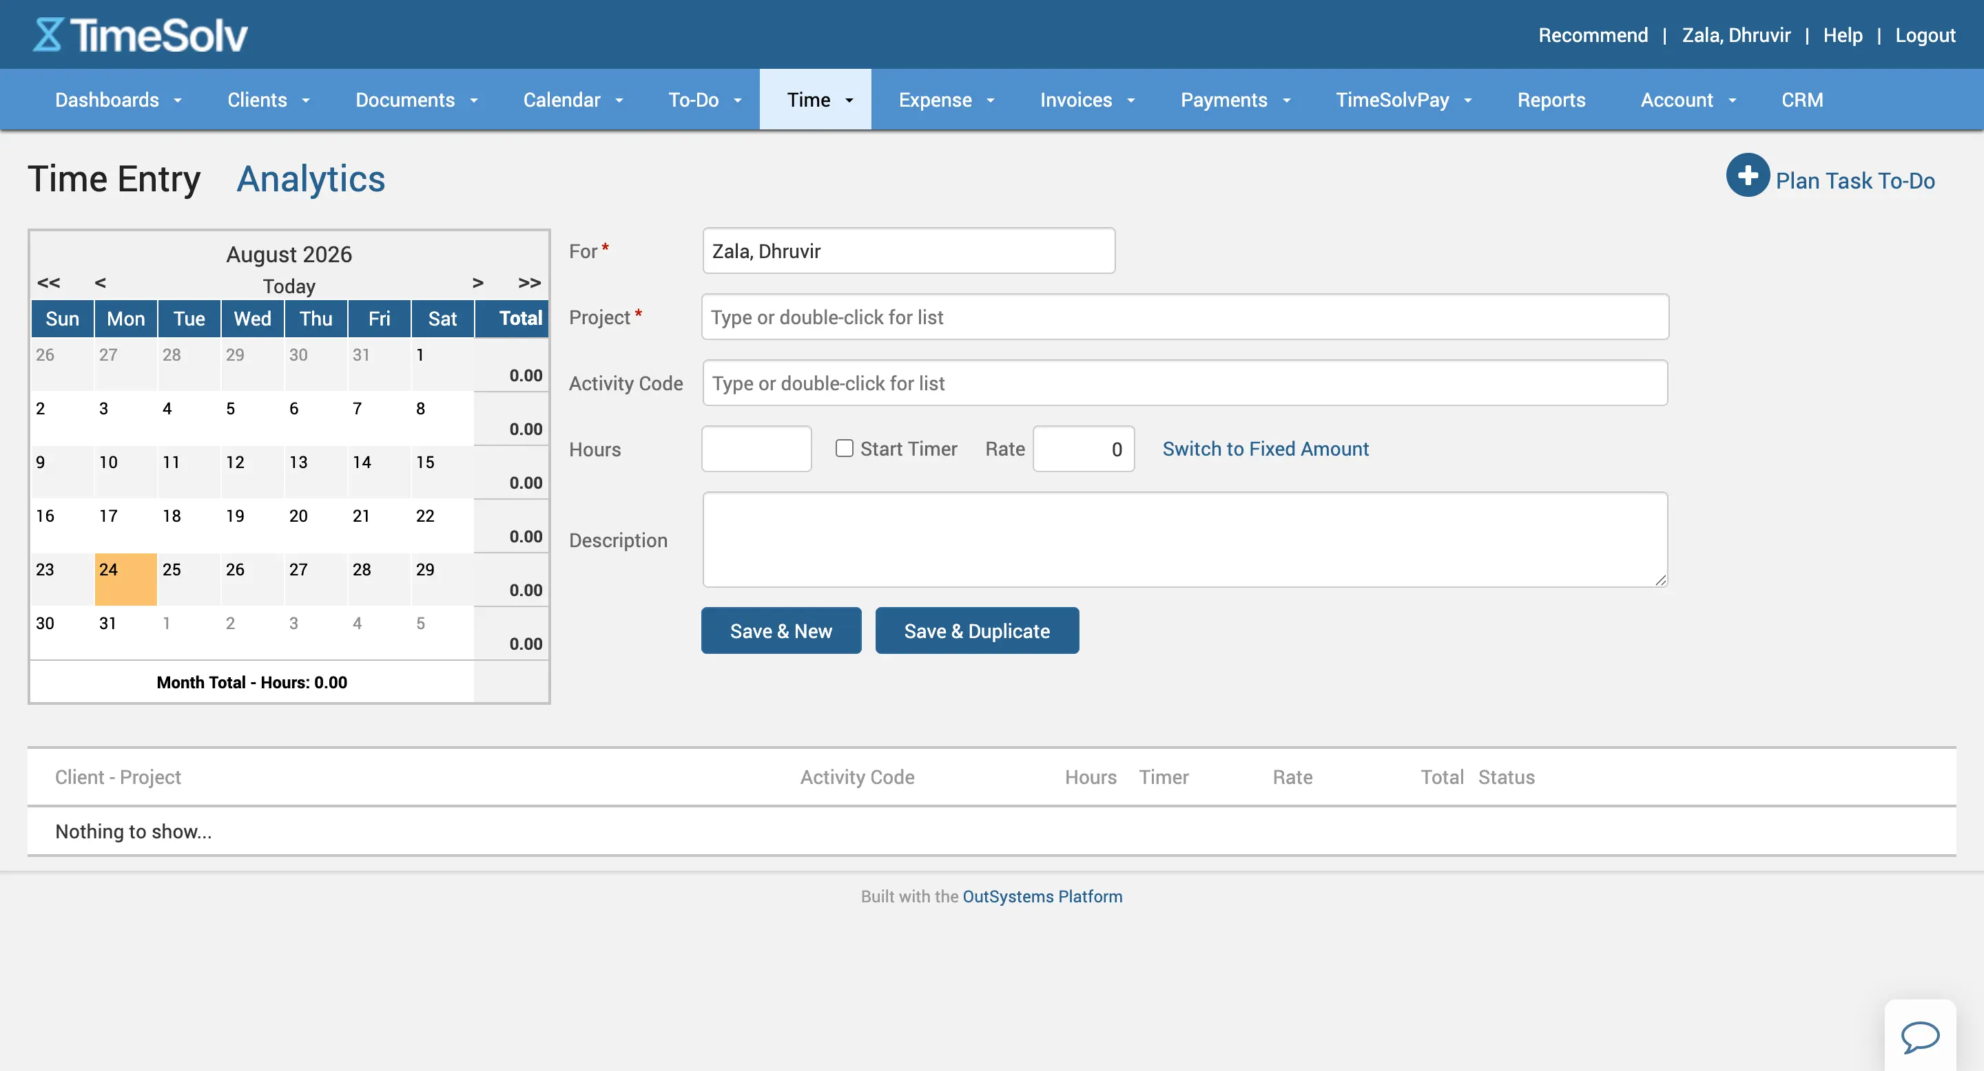
Task: Select August 15 in the calendar
Action: click(443, 472)
